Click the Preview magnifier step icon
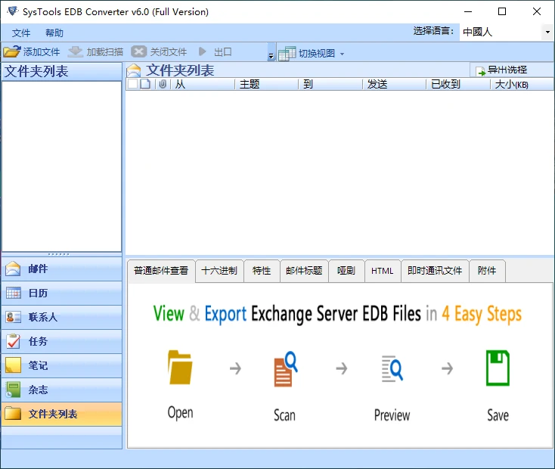Viewport: 555px width, 469px height. point(392,368)
